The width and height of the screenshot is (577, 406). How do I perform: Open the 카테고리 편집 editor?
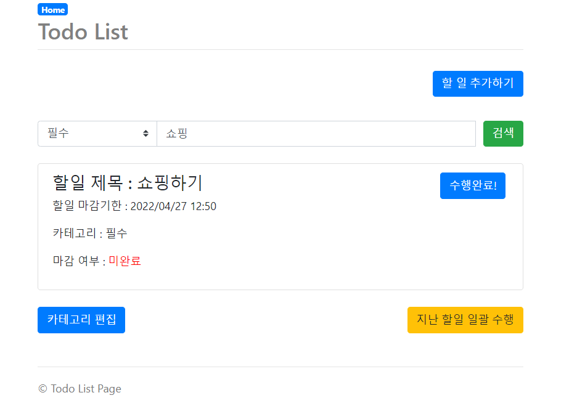[x=81, y=320]
